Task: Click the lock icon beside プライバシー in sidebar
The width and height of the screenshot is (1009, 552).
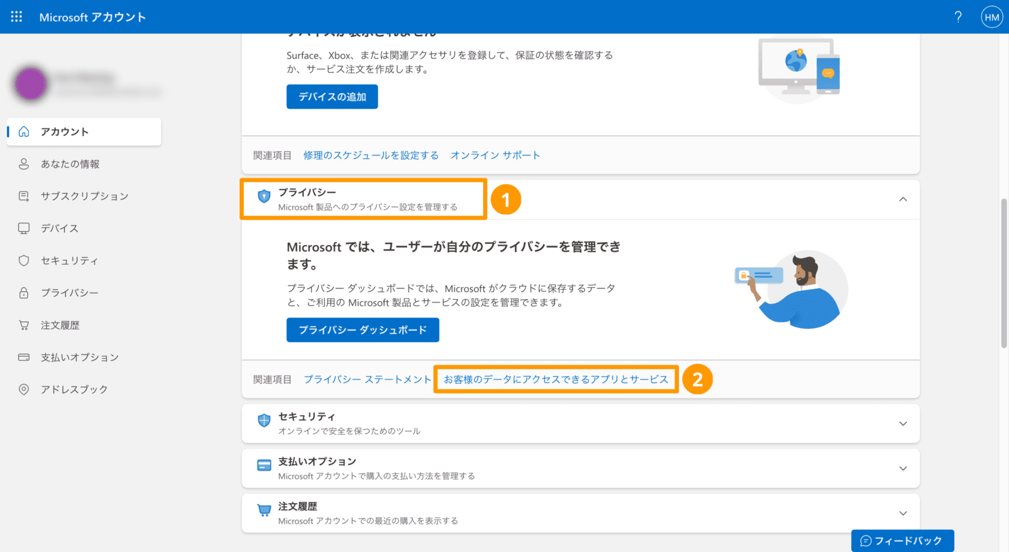Action: click(24, 293)
